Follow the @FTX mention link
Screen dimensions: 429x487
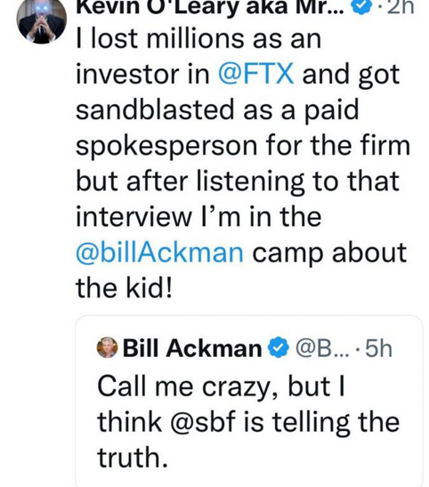point(256,74)
